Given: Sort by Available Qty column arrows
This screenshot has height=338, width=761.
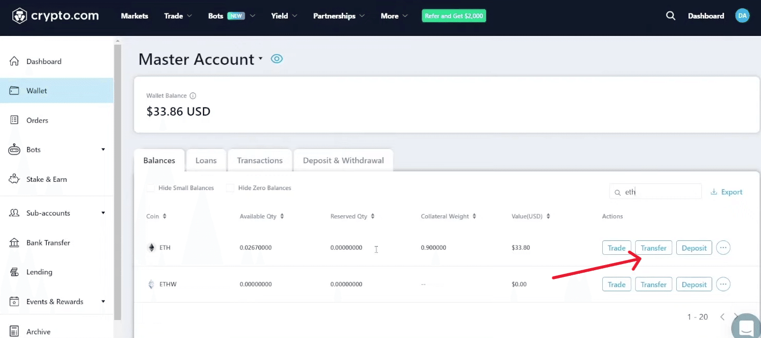Looking at the screenshot, I should coord(282,216).
